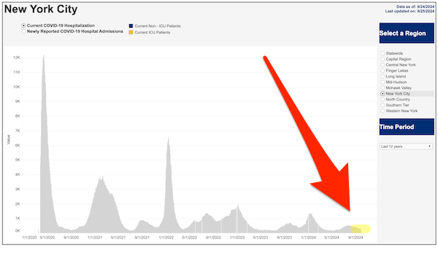Image resolution: width=438 pixels, height=277 pixels.
Task: Select Current COVID-19 Hospitalization option
Action: pyautogui.click(x=24, y=26)
